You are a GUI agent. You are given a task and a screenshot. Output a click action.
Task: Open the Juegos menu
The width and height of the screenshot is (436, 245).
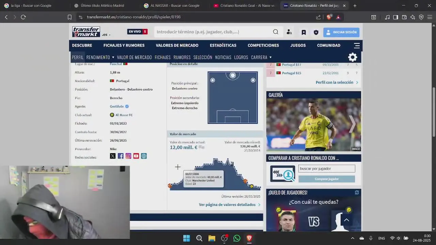click(x=298, y=45)
